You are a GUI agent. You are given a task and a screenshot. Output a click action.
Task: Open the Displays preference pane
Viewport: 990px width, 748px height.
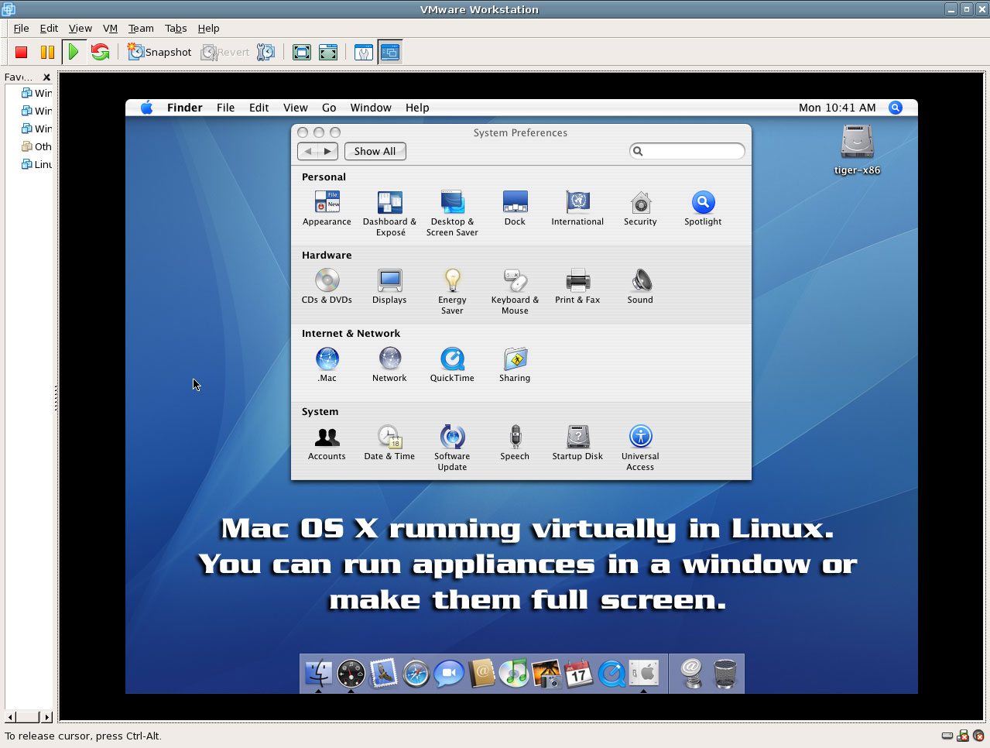389,287
